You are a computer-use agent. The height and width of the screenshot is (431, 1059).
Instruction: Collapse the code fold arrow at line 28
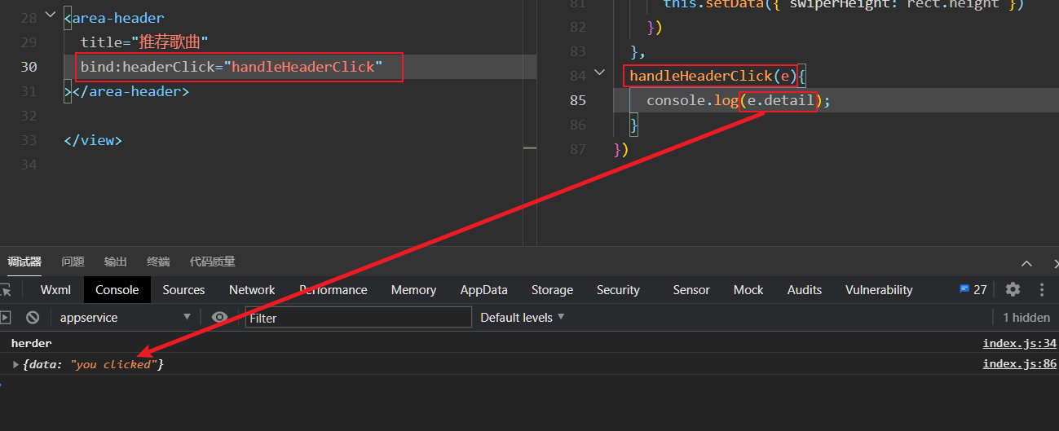pos(51,15)
